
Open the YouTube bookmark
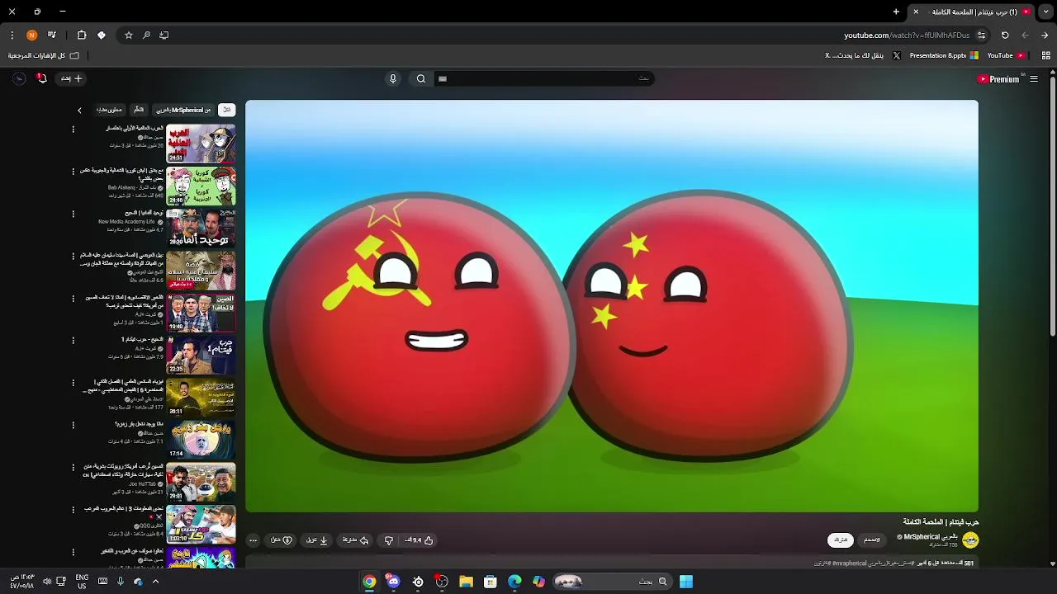point(1006,55)
